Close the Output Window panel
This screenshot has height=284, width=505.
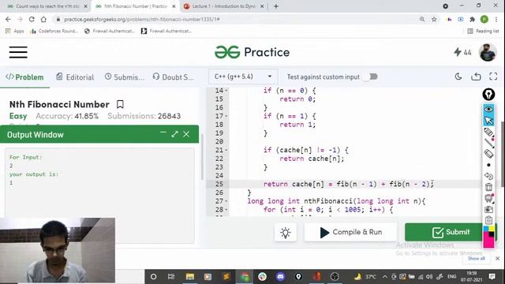(186, 134)
